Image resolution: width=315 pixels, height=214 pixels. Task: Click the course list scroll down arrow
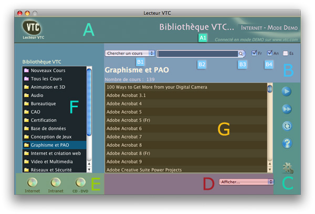click(x=270, y=169)
